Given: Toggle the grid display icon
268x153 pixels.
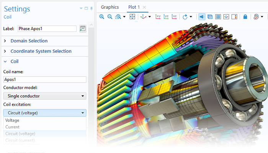Looking at the screenshot, I should click(x=218, y=17).
